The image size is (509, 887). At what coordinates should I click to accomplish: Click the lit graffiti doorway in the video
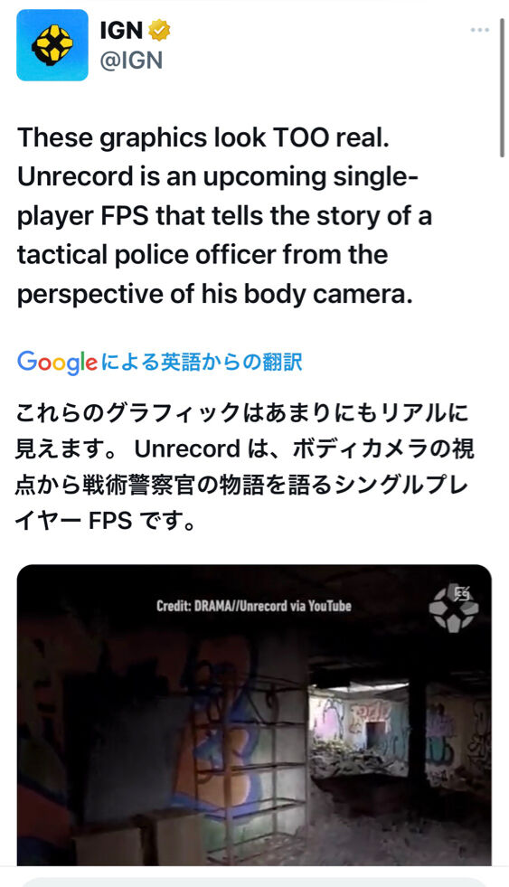[359, 729]
